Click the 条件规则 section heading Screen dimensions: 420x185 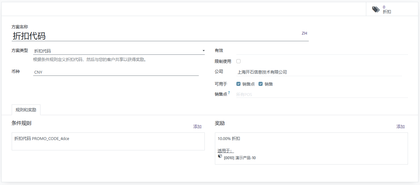tap(21, 123)
